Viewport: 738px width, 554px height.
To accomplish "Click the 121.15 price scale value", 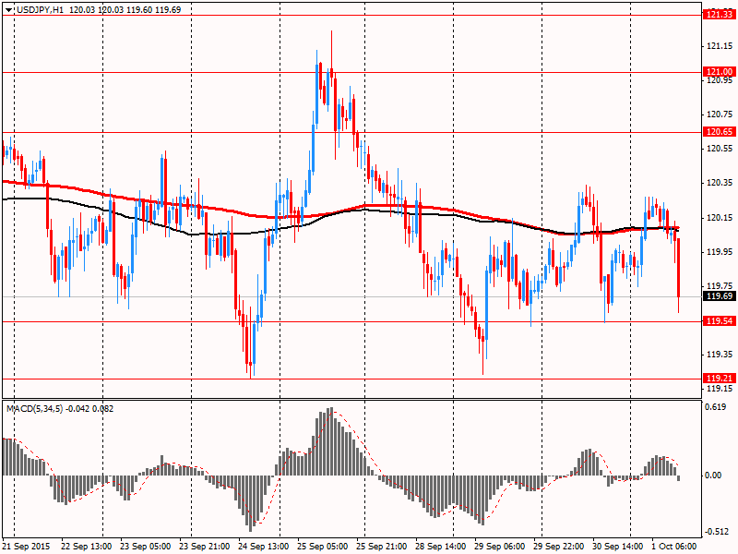I will (x=720, y=46).
